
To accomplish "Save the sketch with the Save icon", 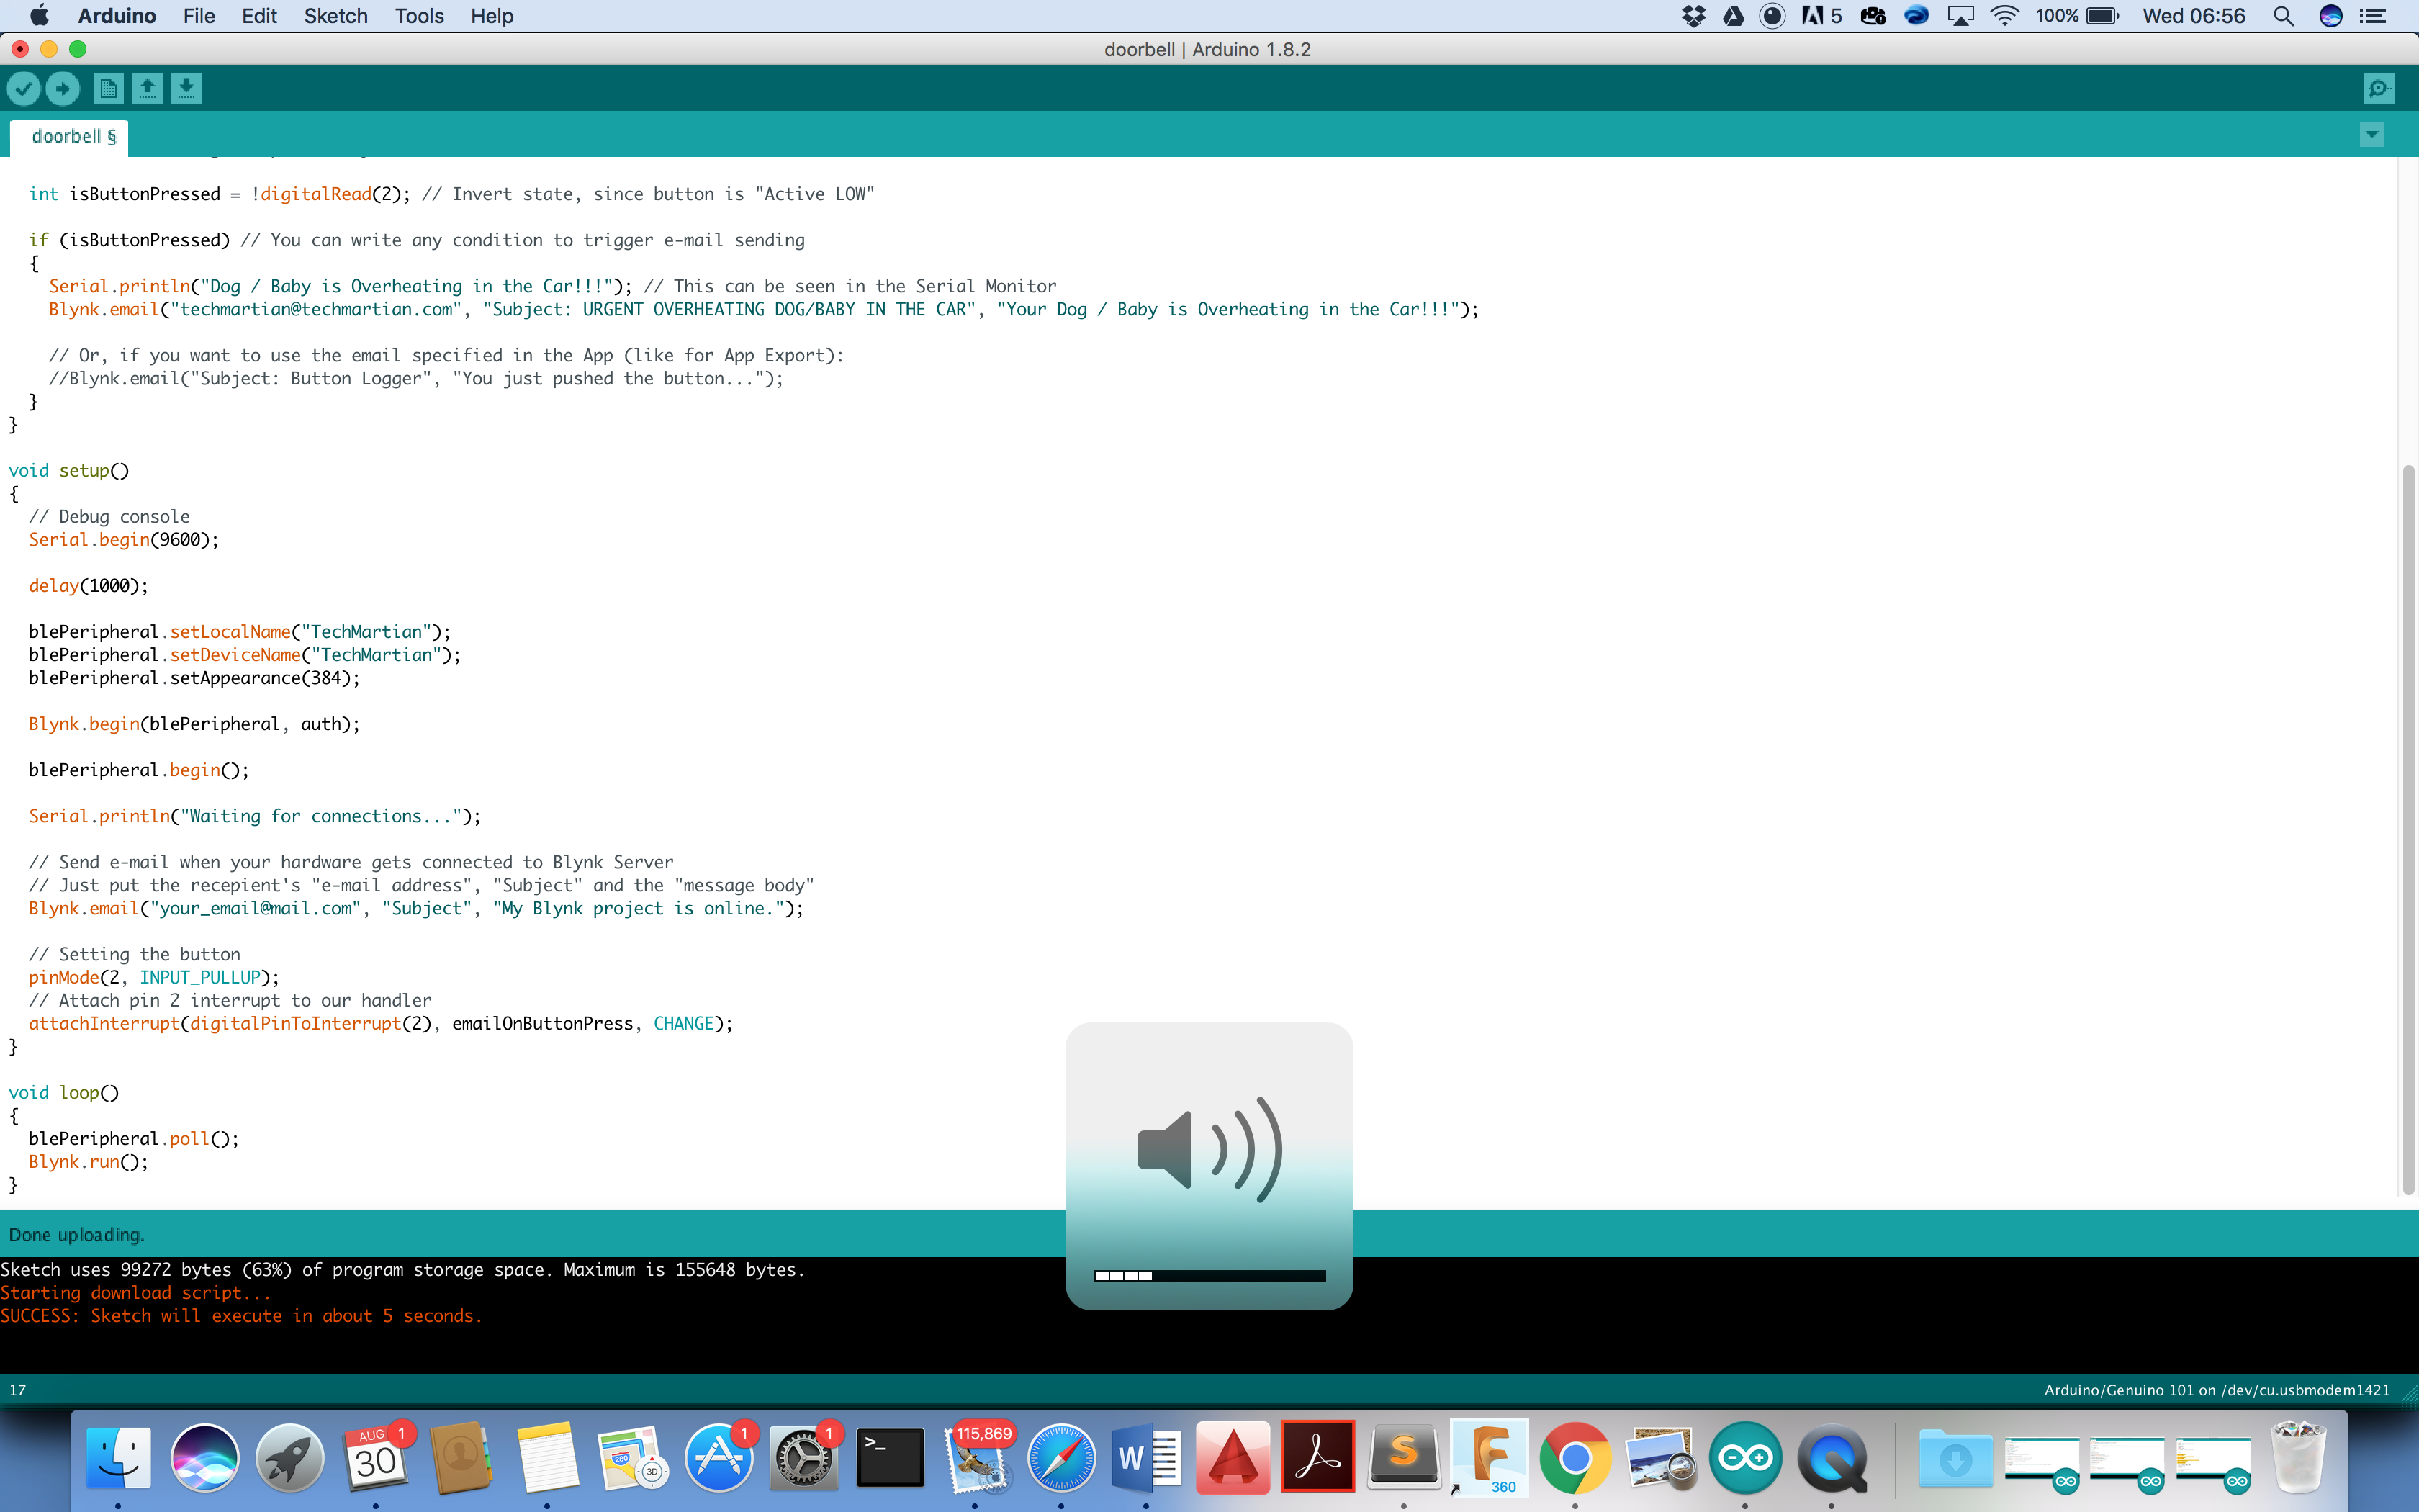I will tap(186, 89).
